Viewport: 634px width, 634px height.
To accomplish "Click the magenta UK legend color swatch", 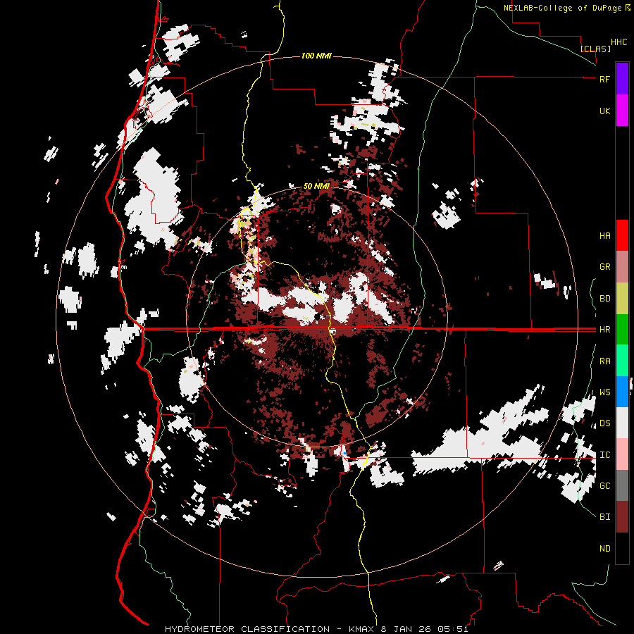I will (x=622, y=111).
